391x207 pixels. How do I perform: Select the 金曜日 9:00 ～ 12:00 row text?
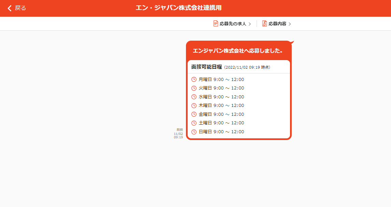click(221, 114)
